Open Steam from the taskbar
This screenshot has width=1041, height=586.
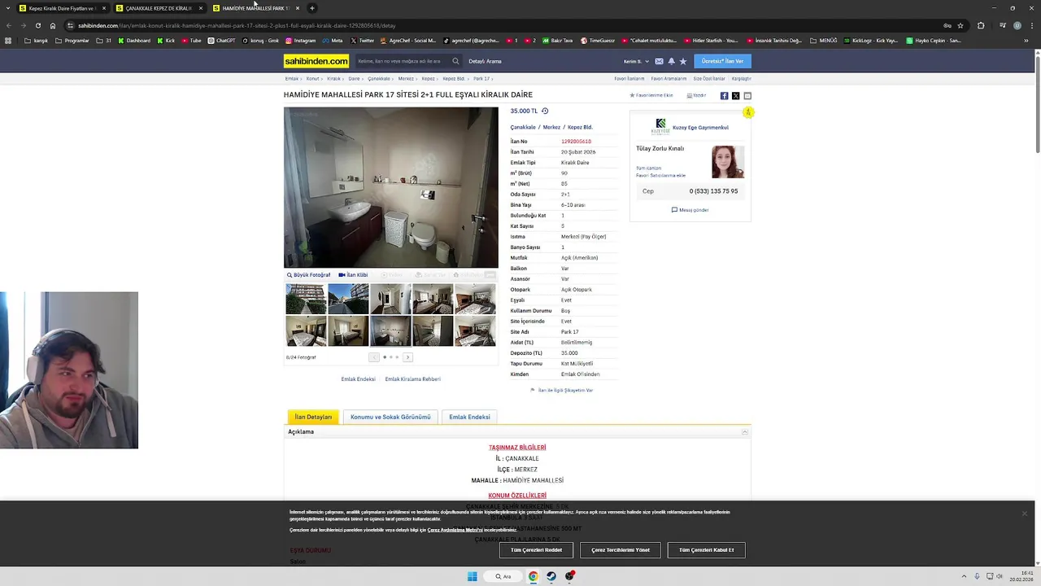coord(551,576)
